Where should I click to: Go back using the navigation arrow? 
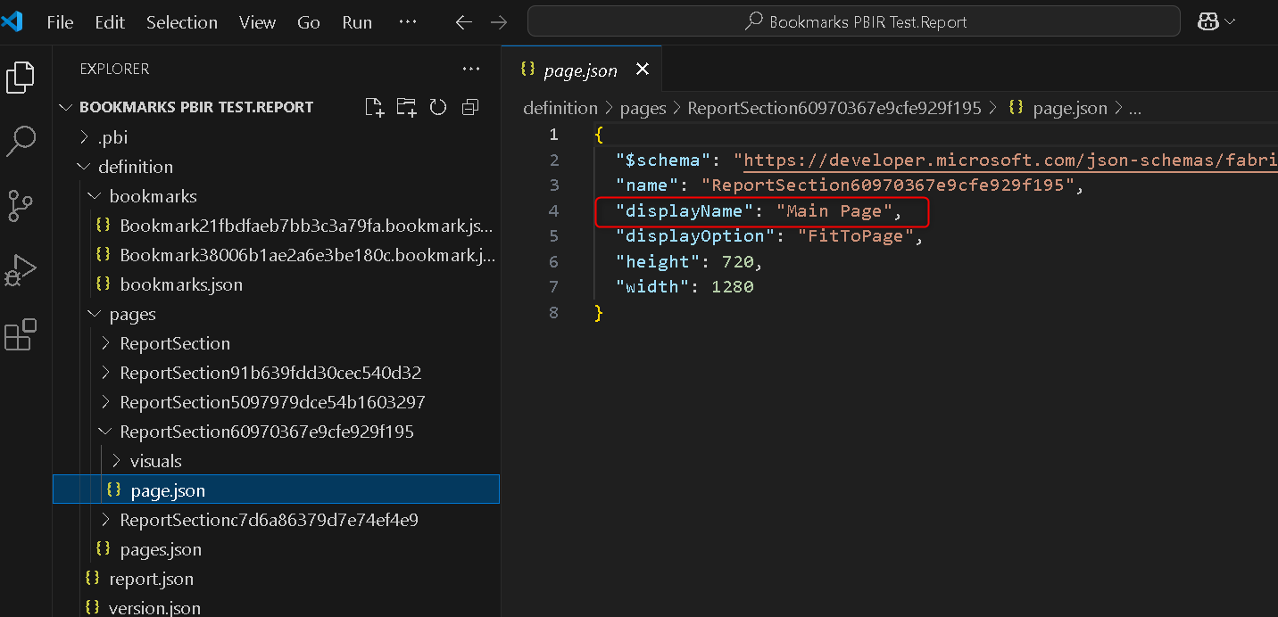click(463, 22)
